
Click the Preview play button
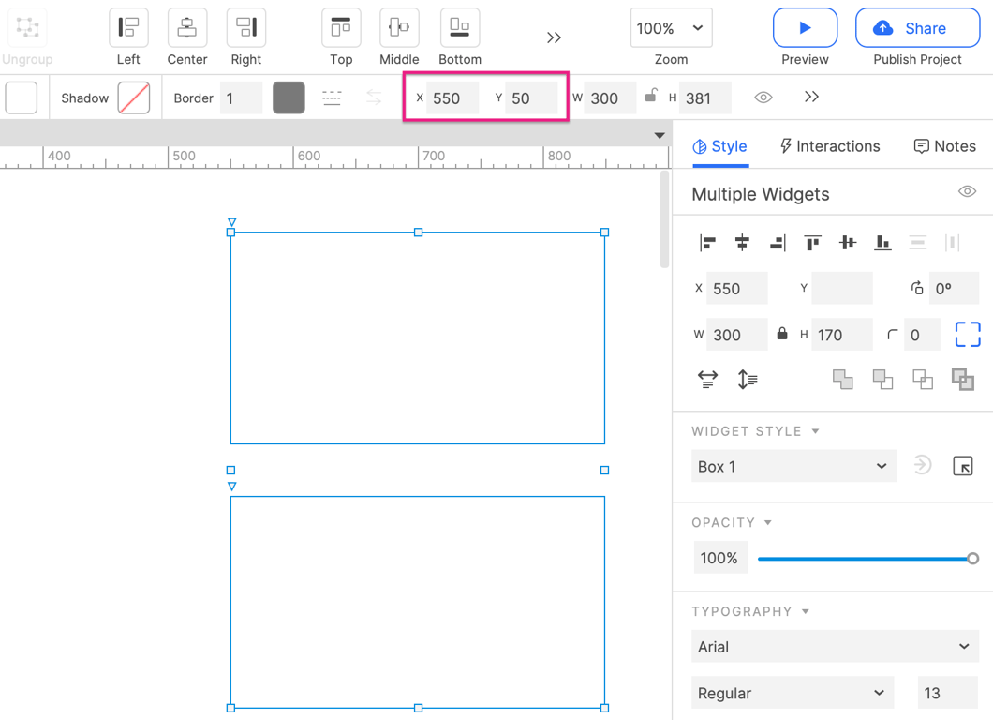[x=805, y=28]
